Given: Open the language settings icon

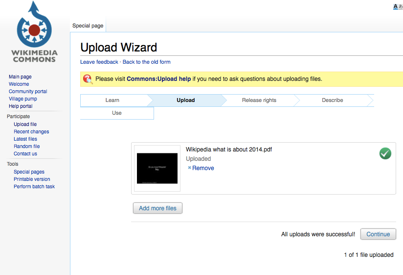Looking at the screenshot, I should [398, 7].
